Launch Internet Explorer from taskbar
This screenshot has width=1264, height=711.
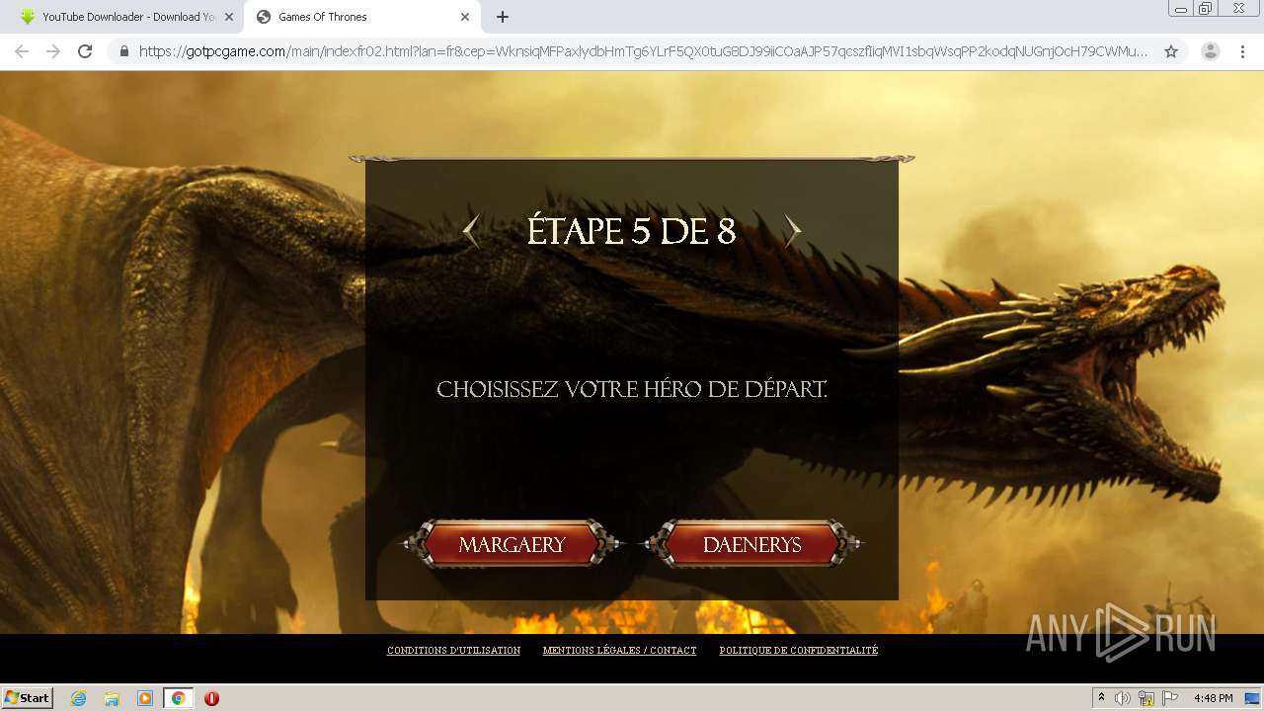point(78,698)
